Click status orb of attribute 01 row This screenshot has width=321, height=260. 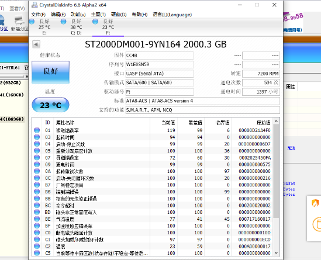coord(37,130)
